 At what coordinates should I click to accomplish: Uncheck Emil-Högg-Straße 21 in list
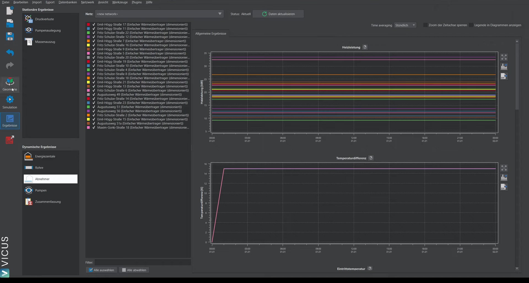94,82
